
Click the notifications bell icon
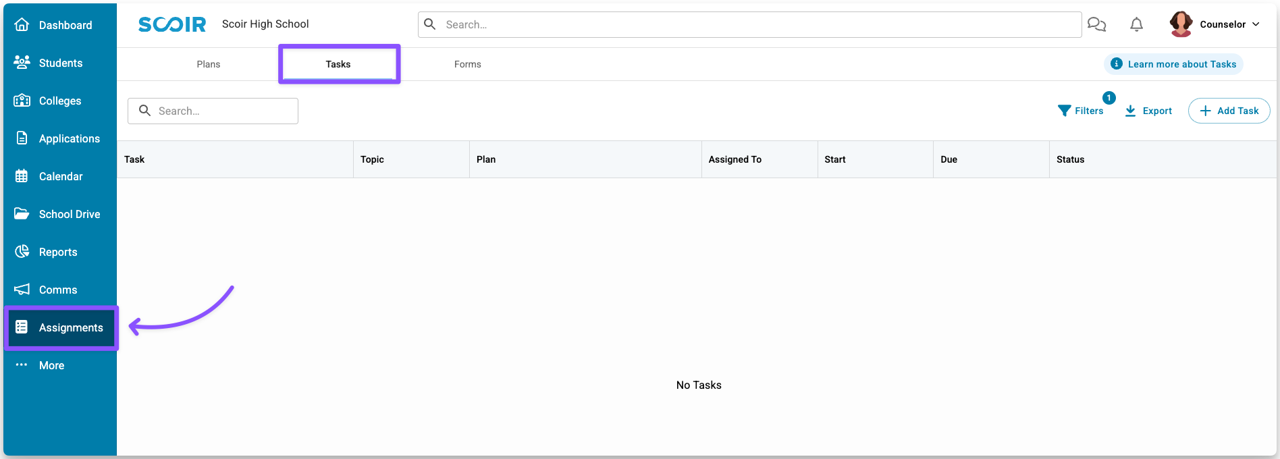[x=1136, y=25]
